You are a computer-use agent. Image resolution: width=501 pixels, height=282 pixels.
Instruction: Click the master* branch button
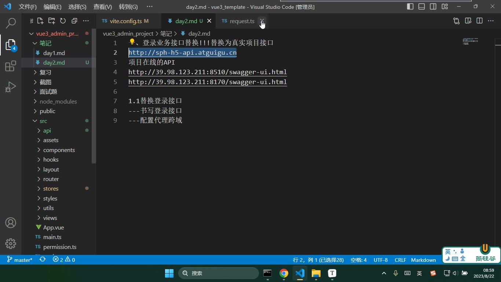click(x=20, y=260)
